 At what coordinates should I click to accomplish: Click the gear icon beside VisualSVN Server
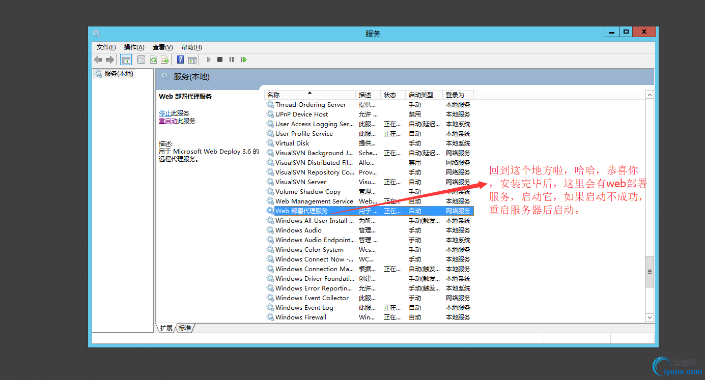(270, 182)
